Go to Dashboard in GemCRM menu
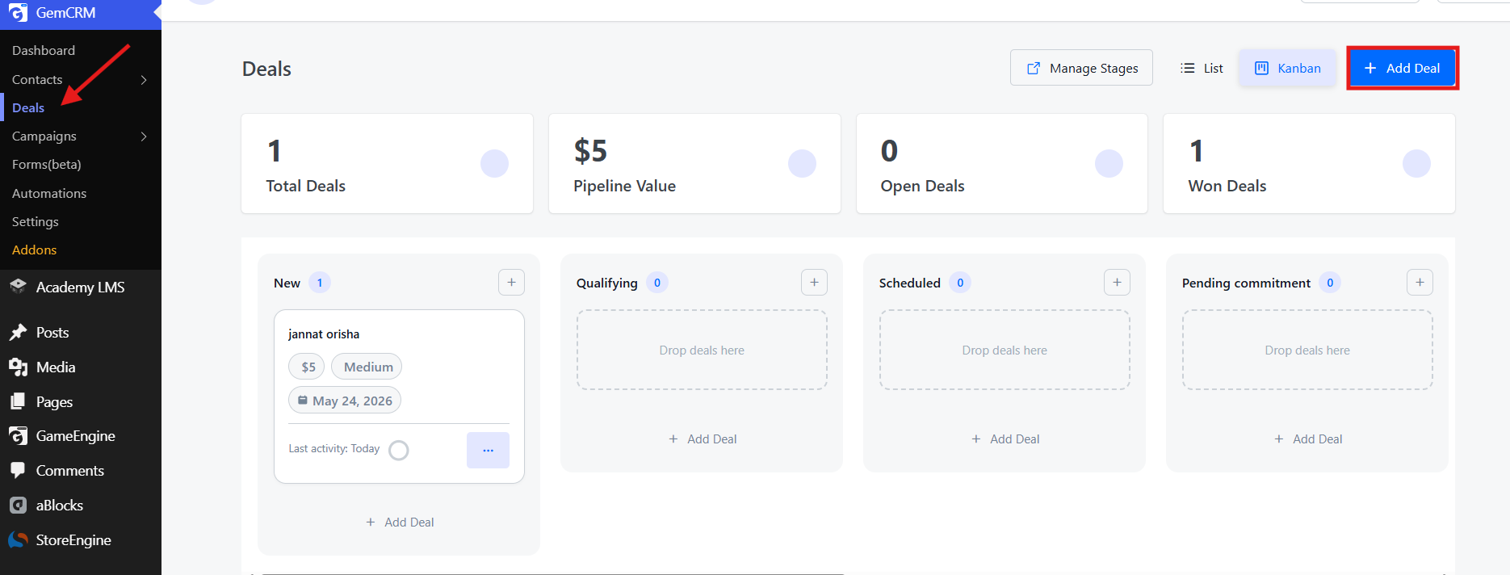1510x575 pixels. coord(44,50)
